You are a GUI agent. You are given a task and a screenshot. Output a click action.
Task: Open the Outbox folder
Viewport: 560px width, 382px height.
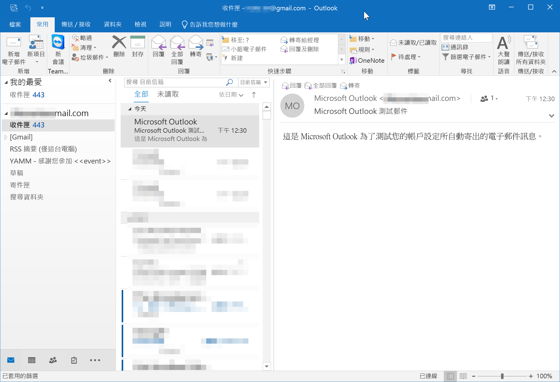pyautogui.click(x=20, y=185)
